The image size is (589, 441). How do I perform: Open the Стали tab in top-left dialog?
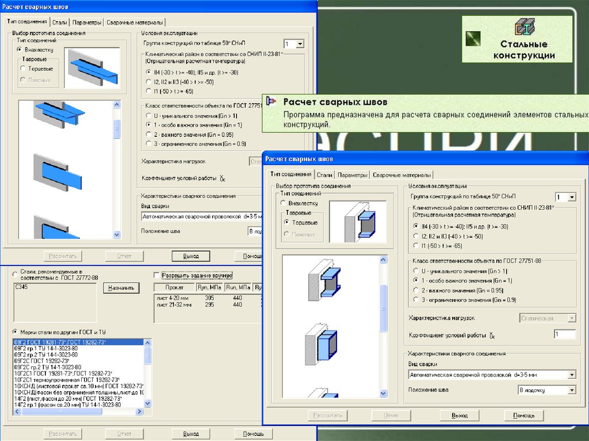(x=59, y=22)
